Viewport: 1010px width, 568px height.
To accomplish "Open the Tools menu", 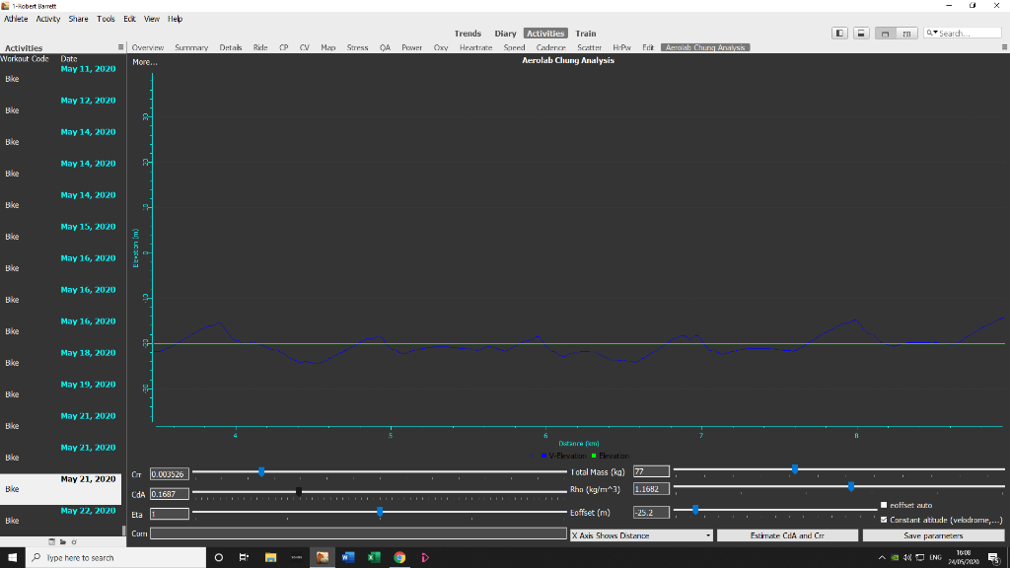I will pyautogui.click(x=106, y=18).
